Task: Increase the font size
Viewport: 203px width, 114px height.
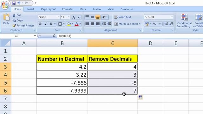Action: click(74, 17)
